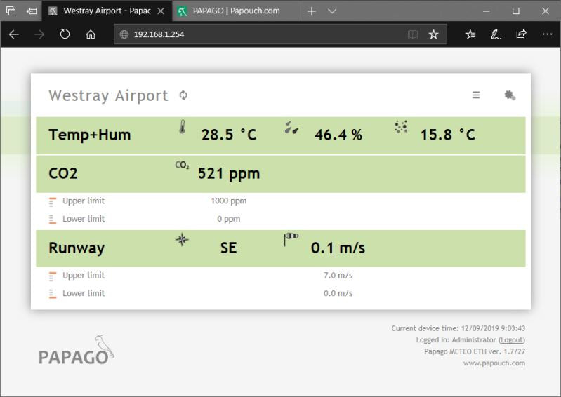Screen dimensions: 561x397
Task: Add page to favorites with star icon
Action: 433,34
